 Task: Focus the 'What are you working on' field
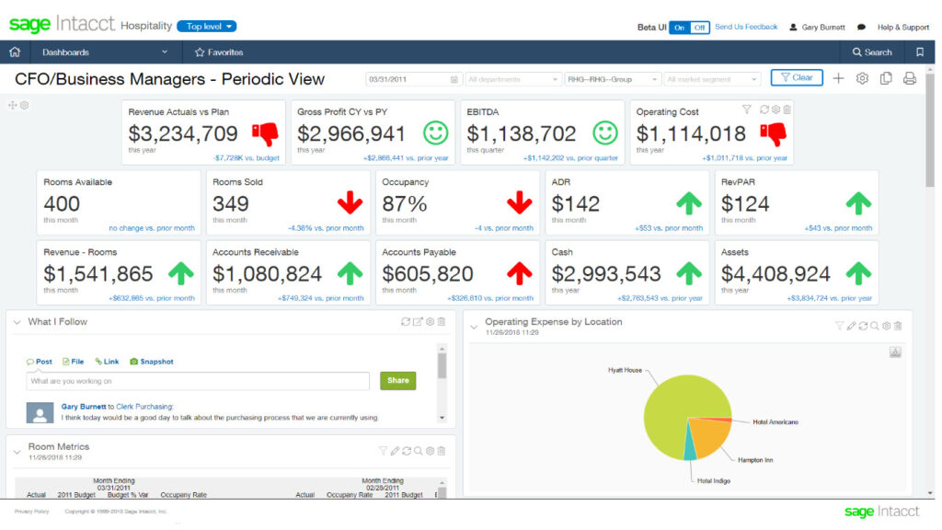(x=198, y=381)
